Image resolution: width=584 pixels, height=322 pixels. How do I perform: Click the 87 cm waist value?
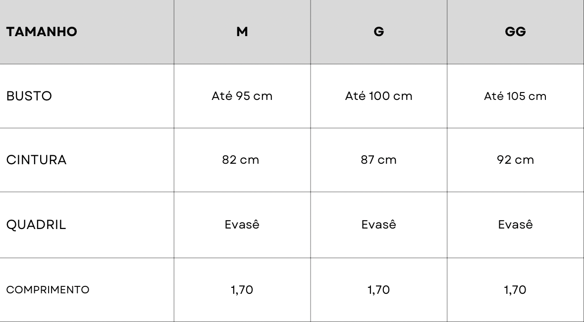click(x=379, y=160)
